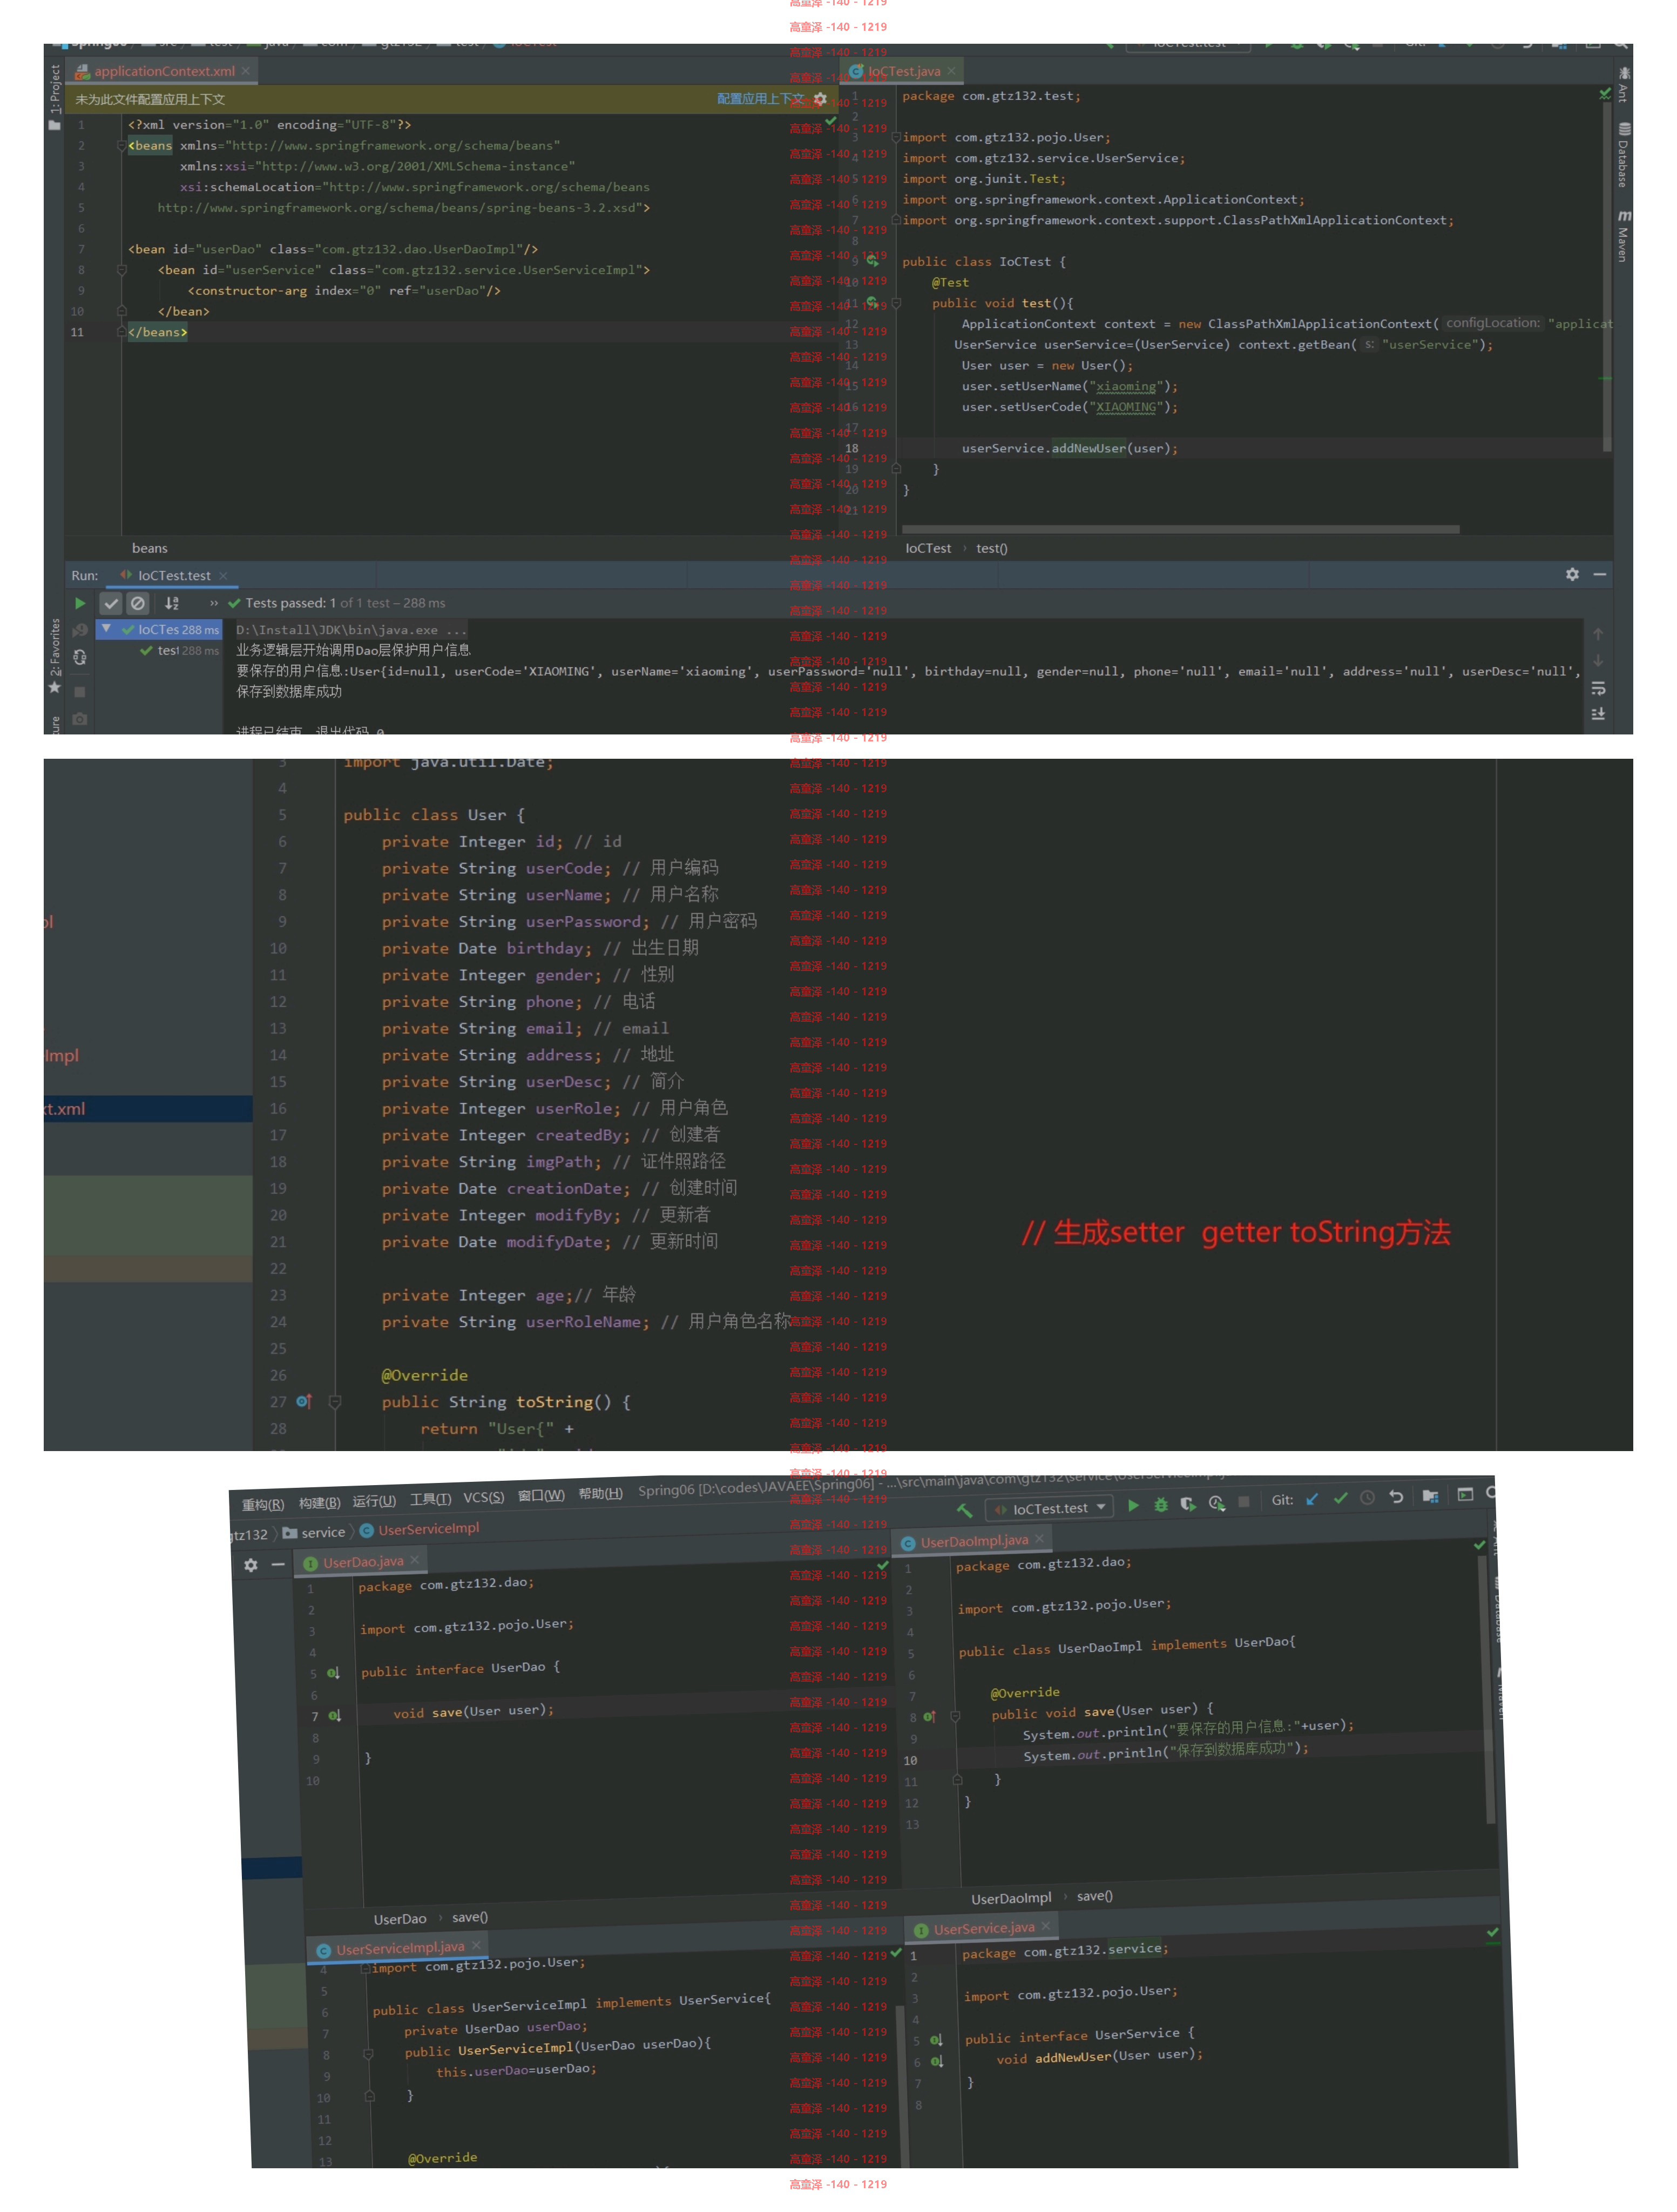Open the 1: Project tool window stripe
The height and width of the screenshot is (2212, 1677).
tap(54, 97)
